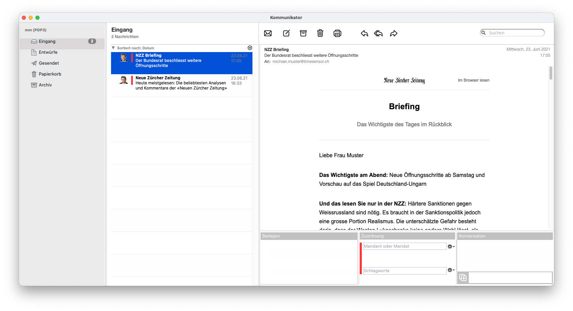Viewport: 573px width, 311px height.
Task: Open the Eingang folder
Action: point(62,42)
